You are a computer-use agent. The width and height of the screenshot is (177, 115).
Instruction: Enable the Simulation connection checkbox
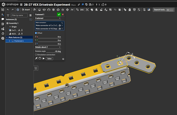tap(36, 55)
